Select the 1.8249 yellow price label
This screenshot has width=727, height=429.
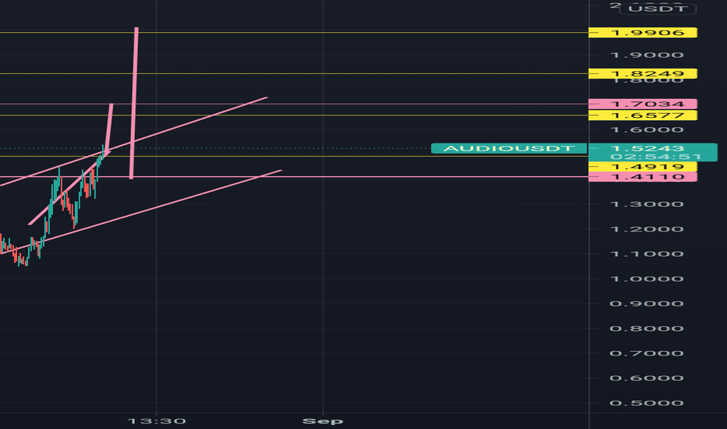pyautogui.click(x=643, y=74)
